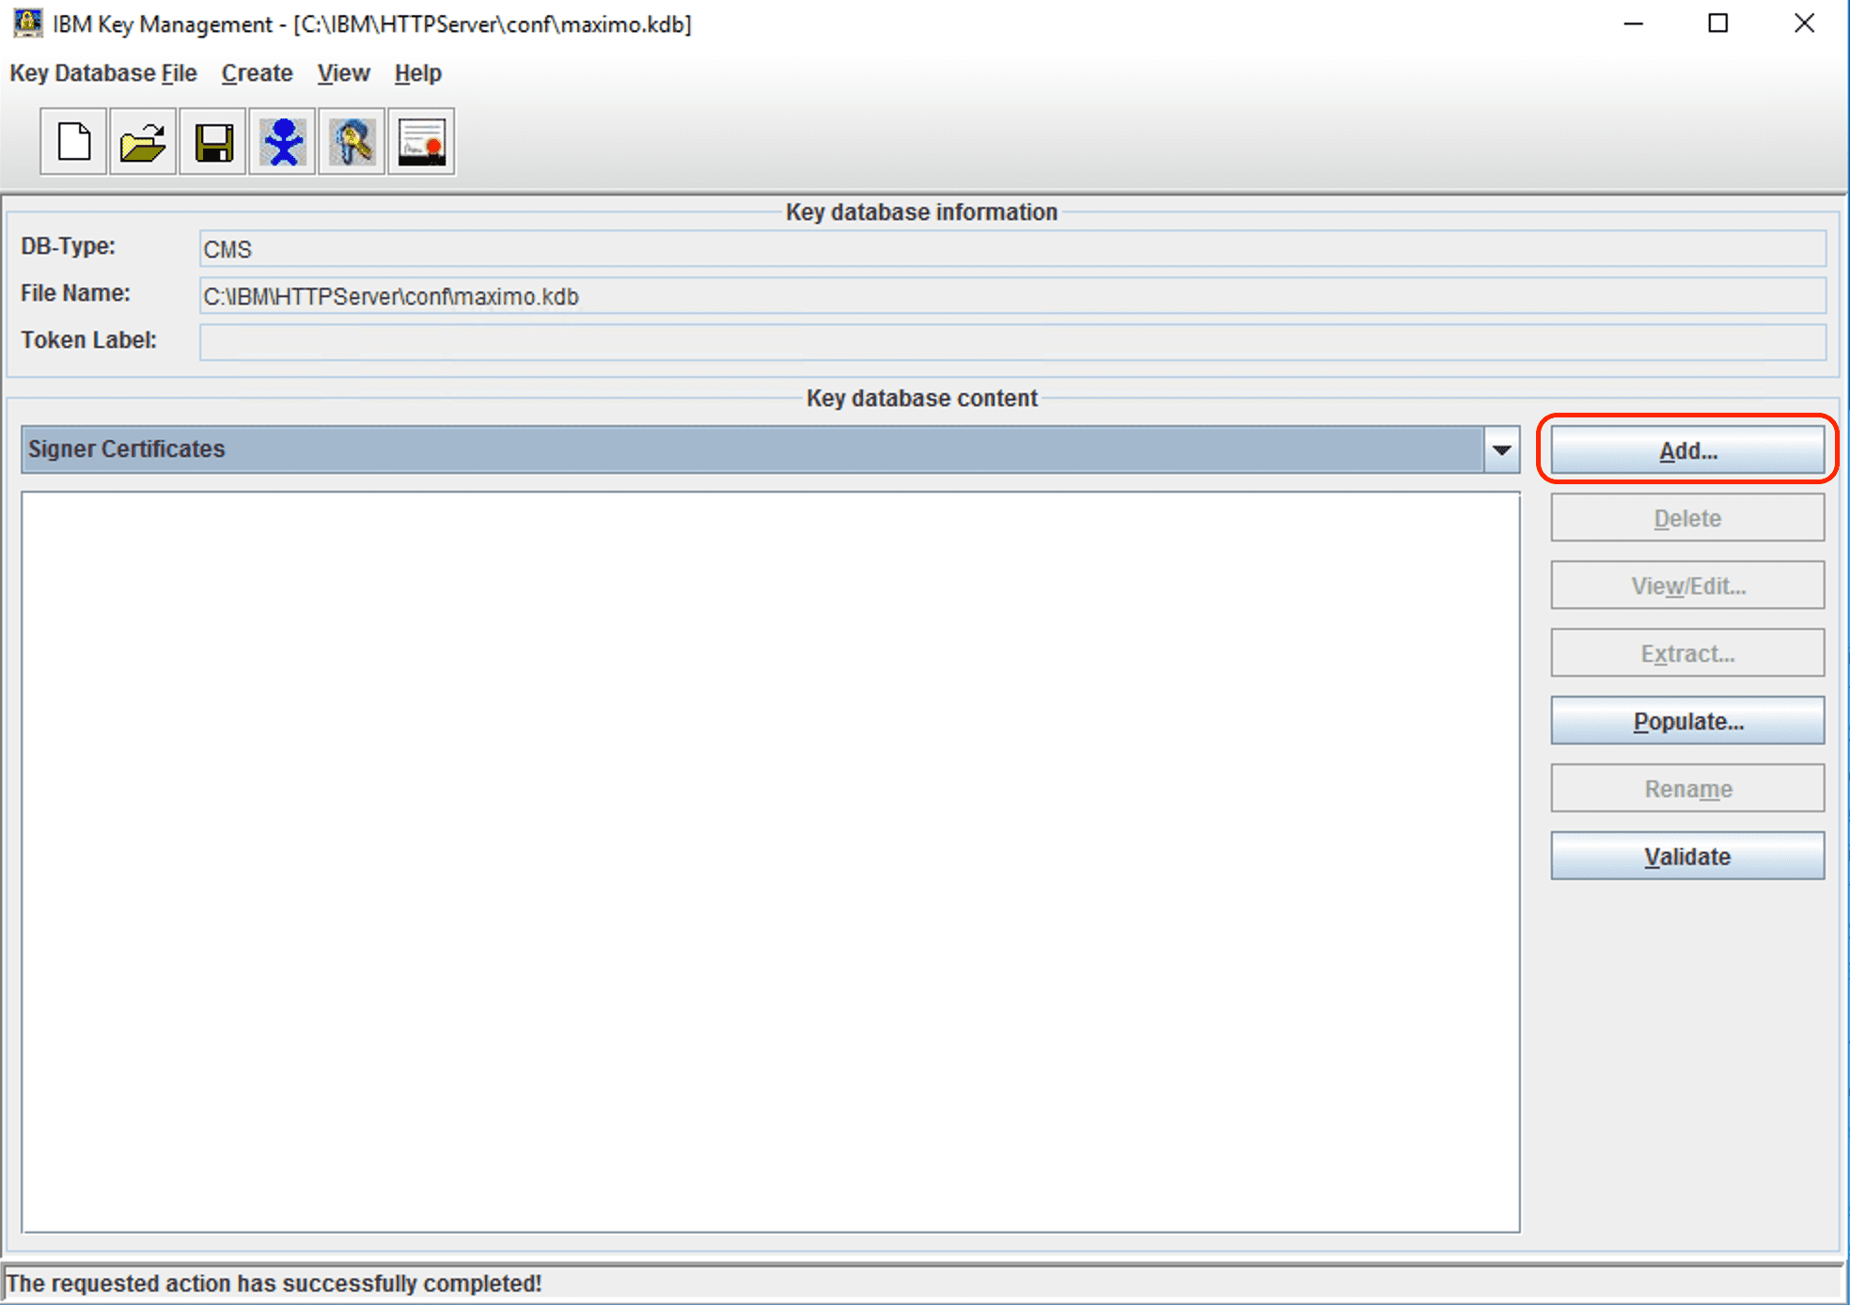Open the View menu

tap(343, 73)
